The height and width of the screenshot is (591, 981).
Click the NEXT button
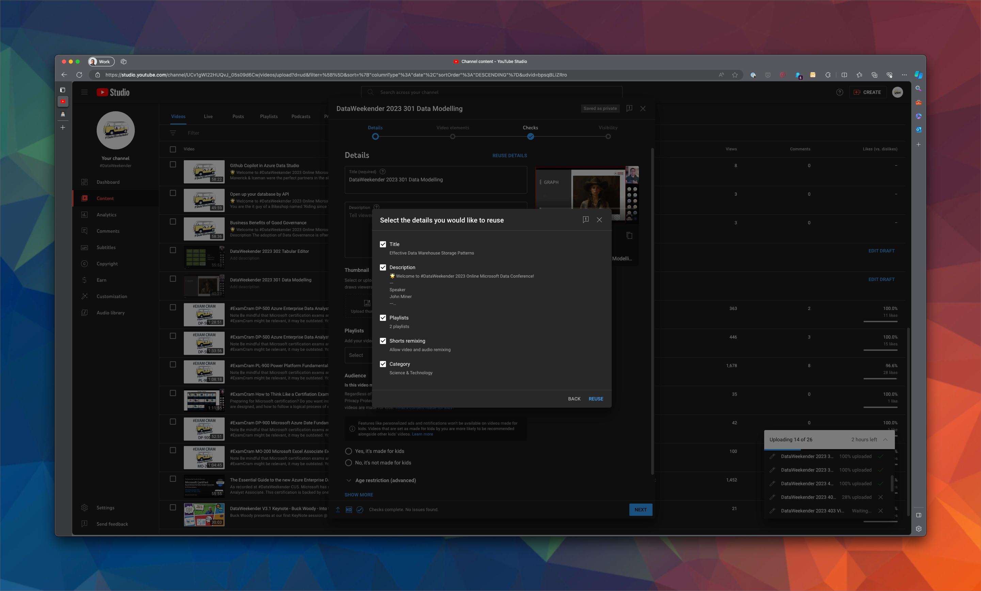(640, 509)
